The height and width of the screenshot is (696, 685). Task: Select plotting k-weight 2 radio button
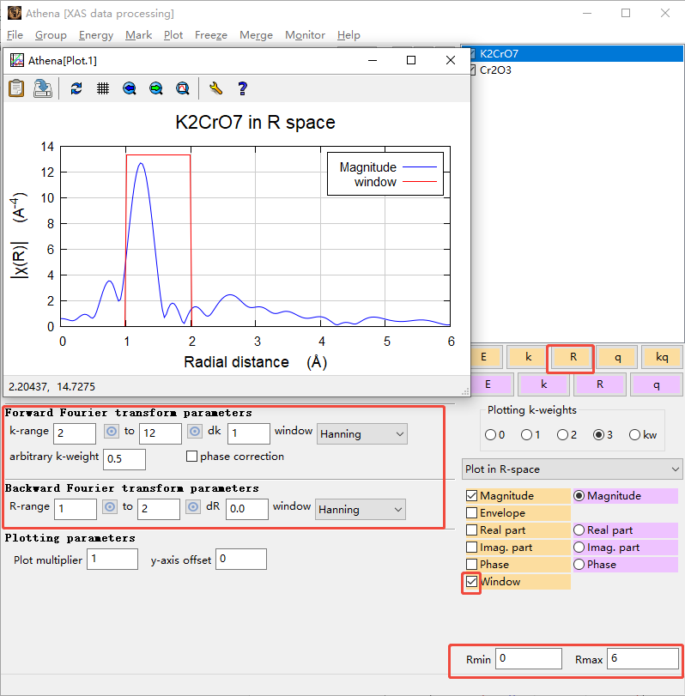coord(562,434)
